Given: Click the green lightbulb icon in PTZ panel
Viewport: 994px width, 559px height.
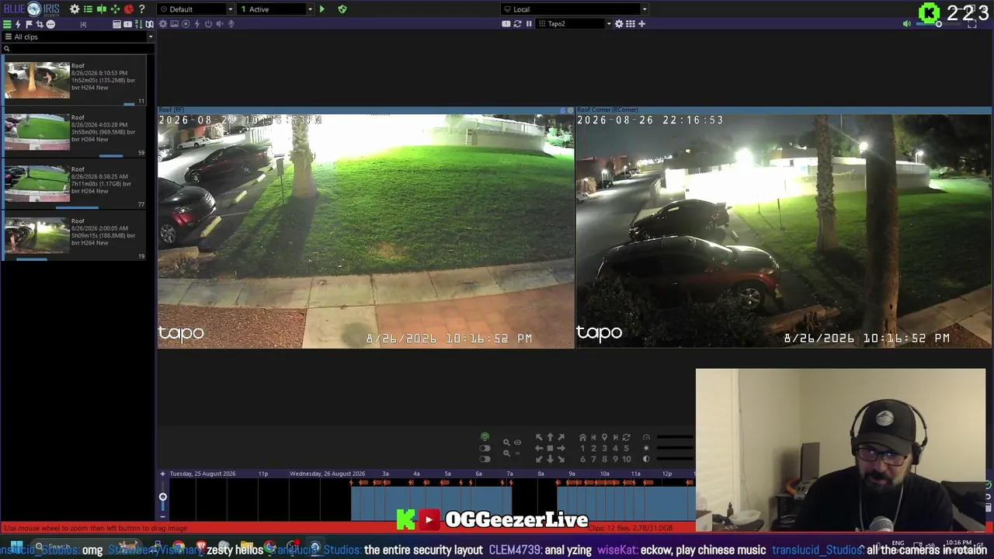Looking at the screenshot, I should (485, 437).
